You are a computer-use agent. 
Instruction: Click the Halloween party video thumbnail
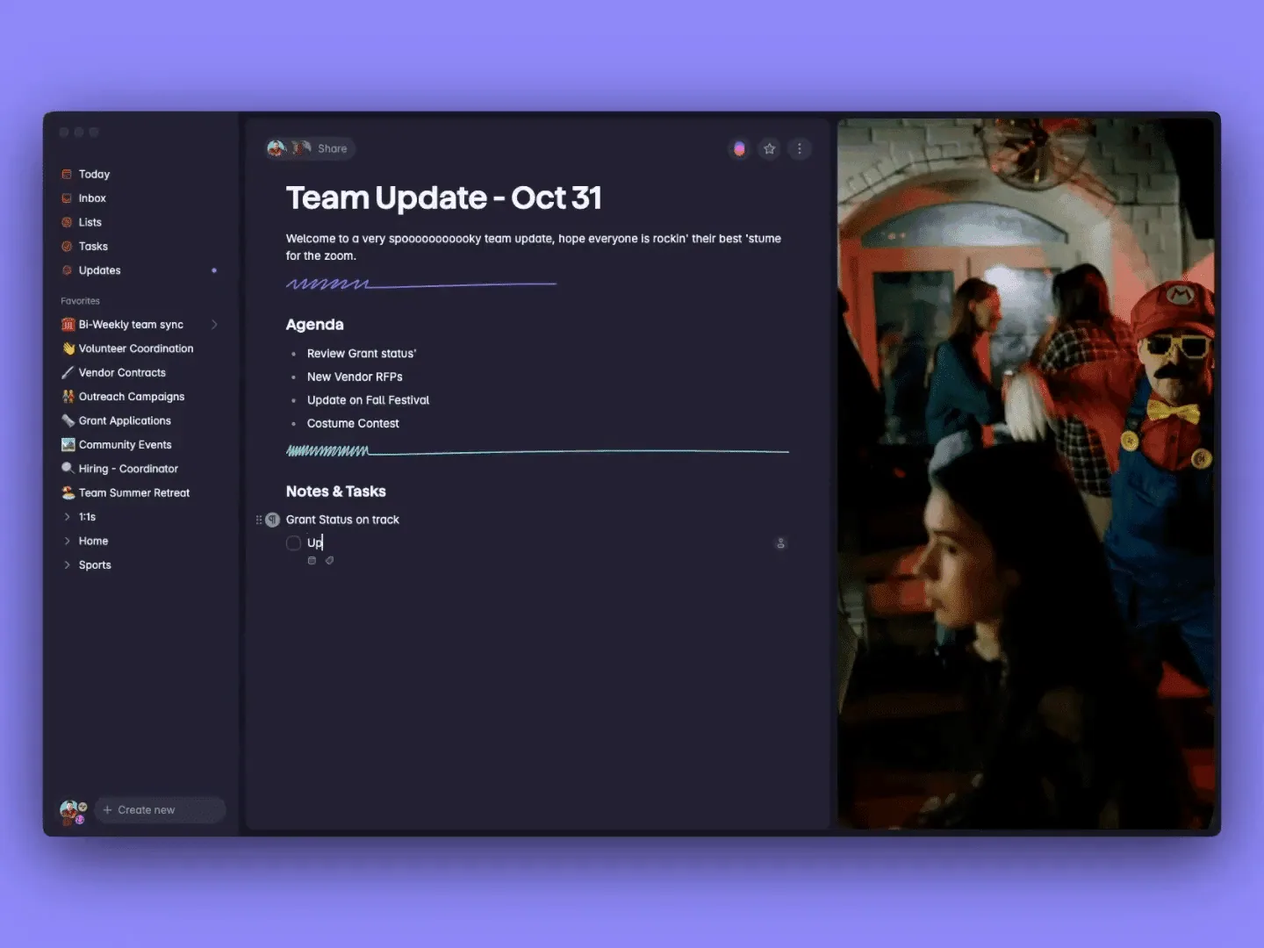click(1025, 474)
